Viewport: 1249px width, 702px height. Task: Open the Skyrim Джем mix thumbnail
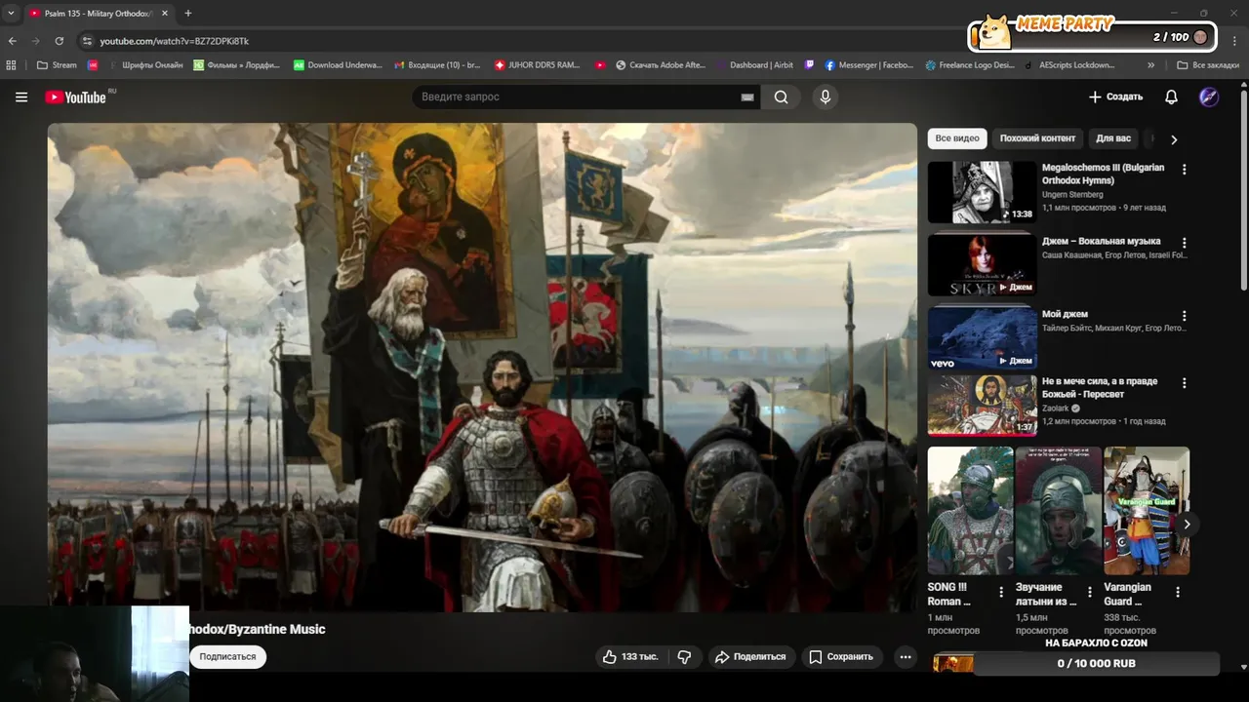tap(982, 265)
